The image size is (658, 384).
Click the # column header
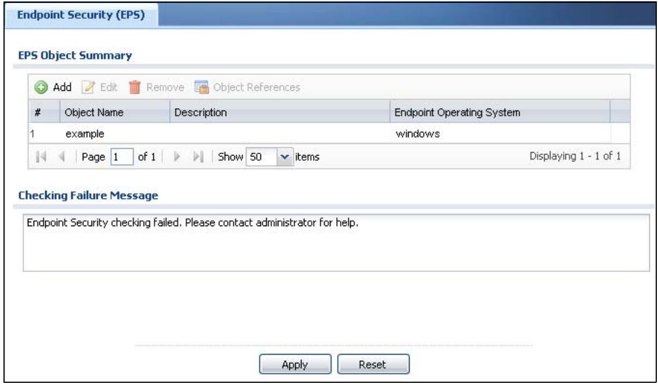(45, 112)
